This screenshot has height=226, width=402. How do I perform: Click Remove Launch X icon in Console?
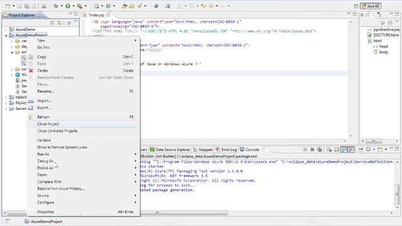312,149
